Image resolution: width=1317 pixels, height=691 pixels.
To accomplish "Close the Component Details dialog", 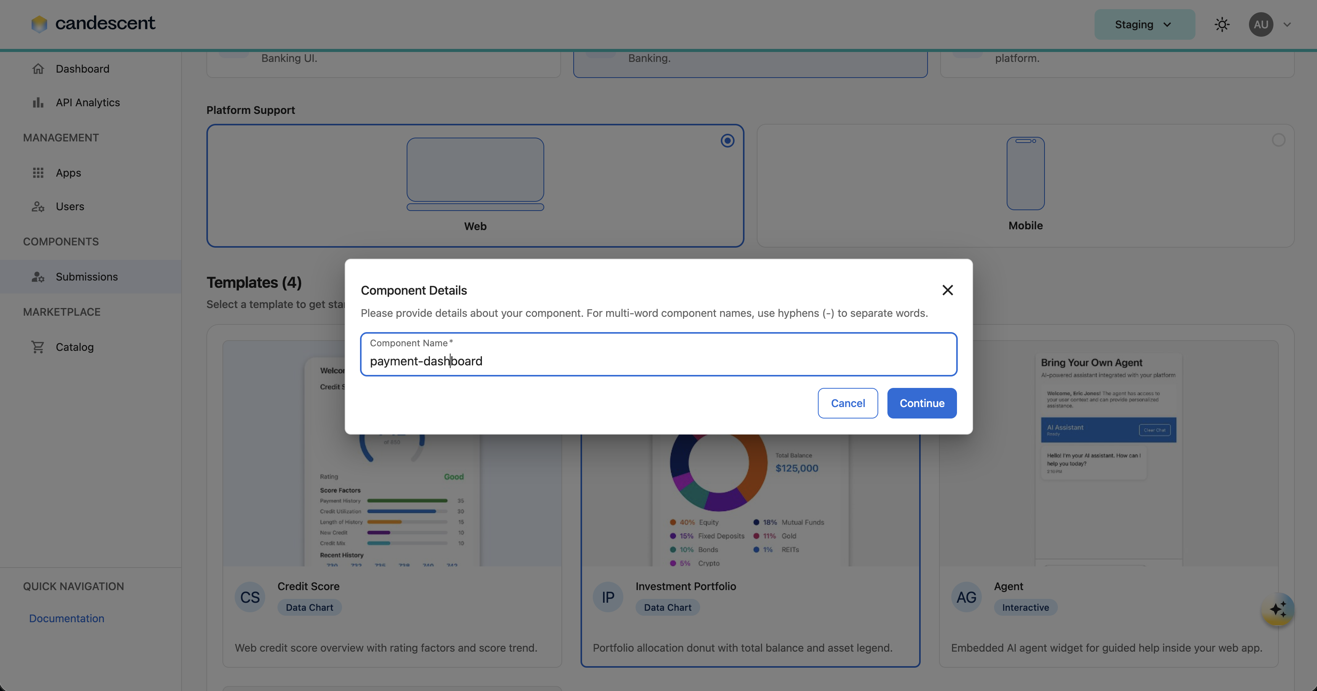I will tap(947, 290).
